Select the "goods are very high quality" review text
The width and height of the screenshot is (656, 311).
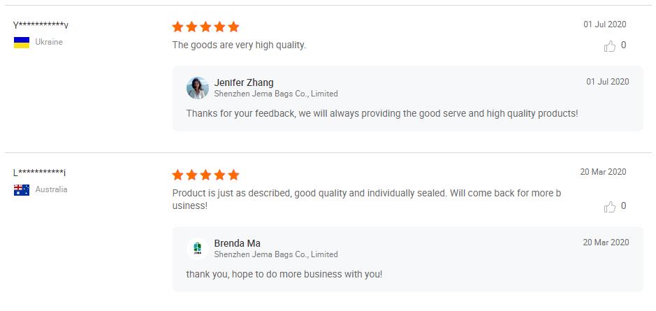[x=239, y=45]
